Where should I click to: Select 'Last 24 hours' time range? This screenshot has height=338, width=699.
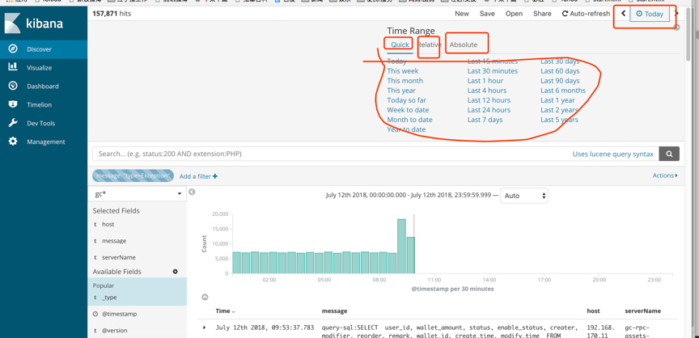coord(489,110)
